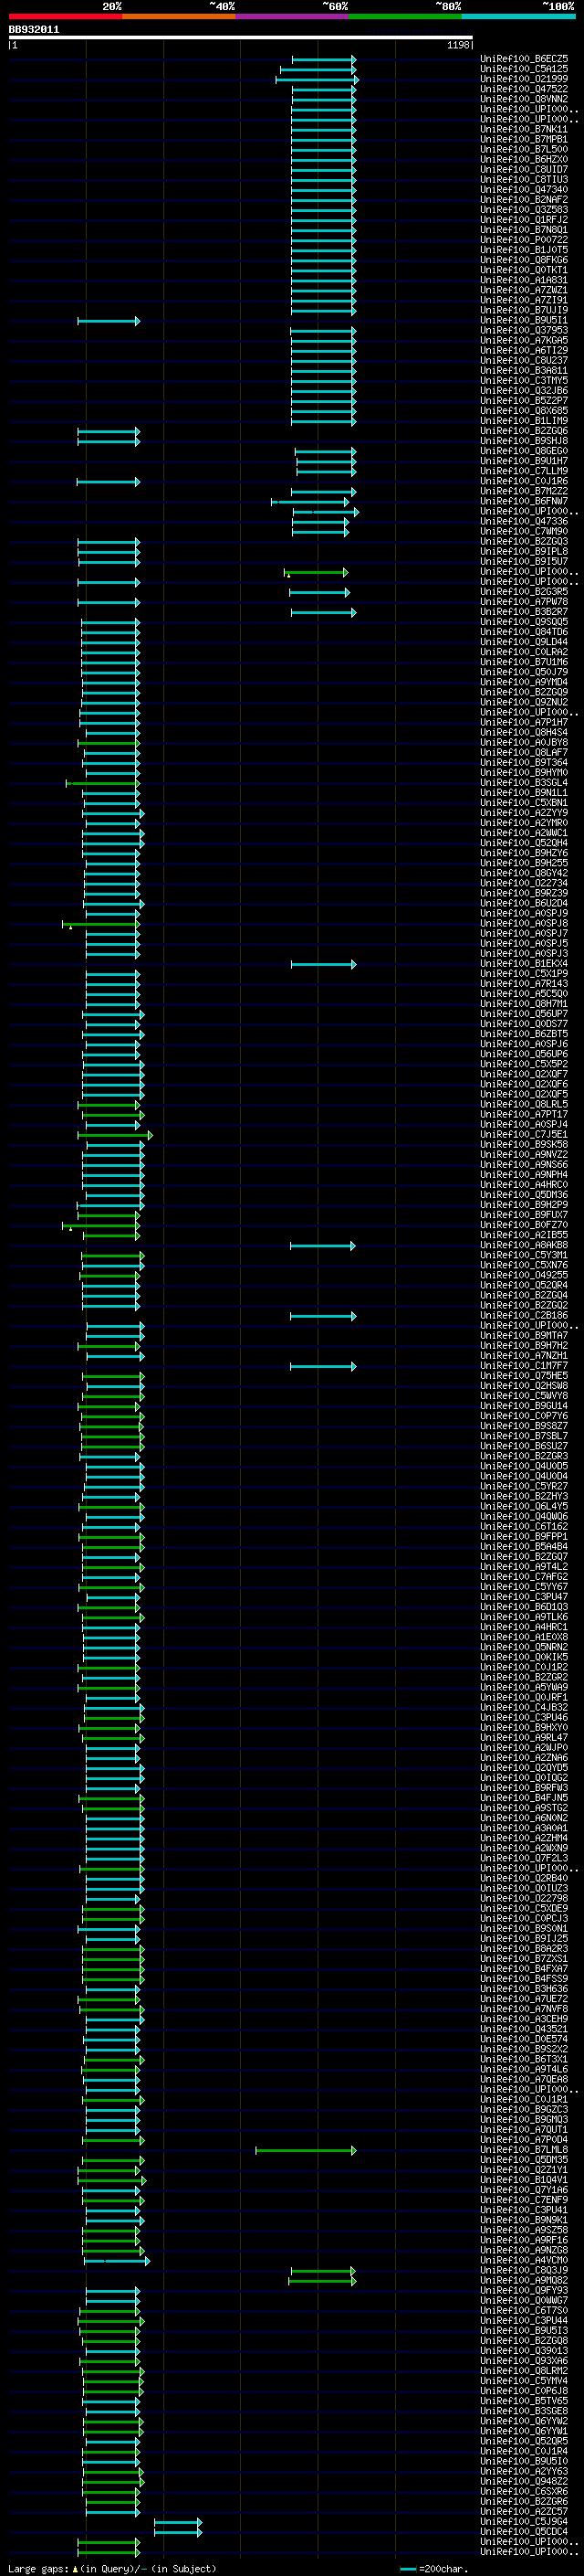Select hit label UniRef100_Q47336
Image resolution: width=584 pixels, height=2576 pixels.
524,521
